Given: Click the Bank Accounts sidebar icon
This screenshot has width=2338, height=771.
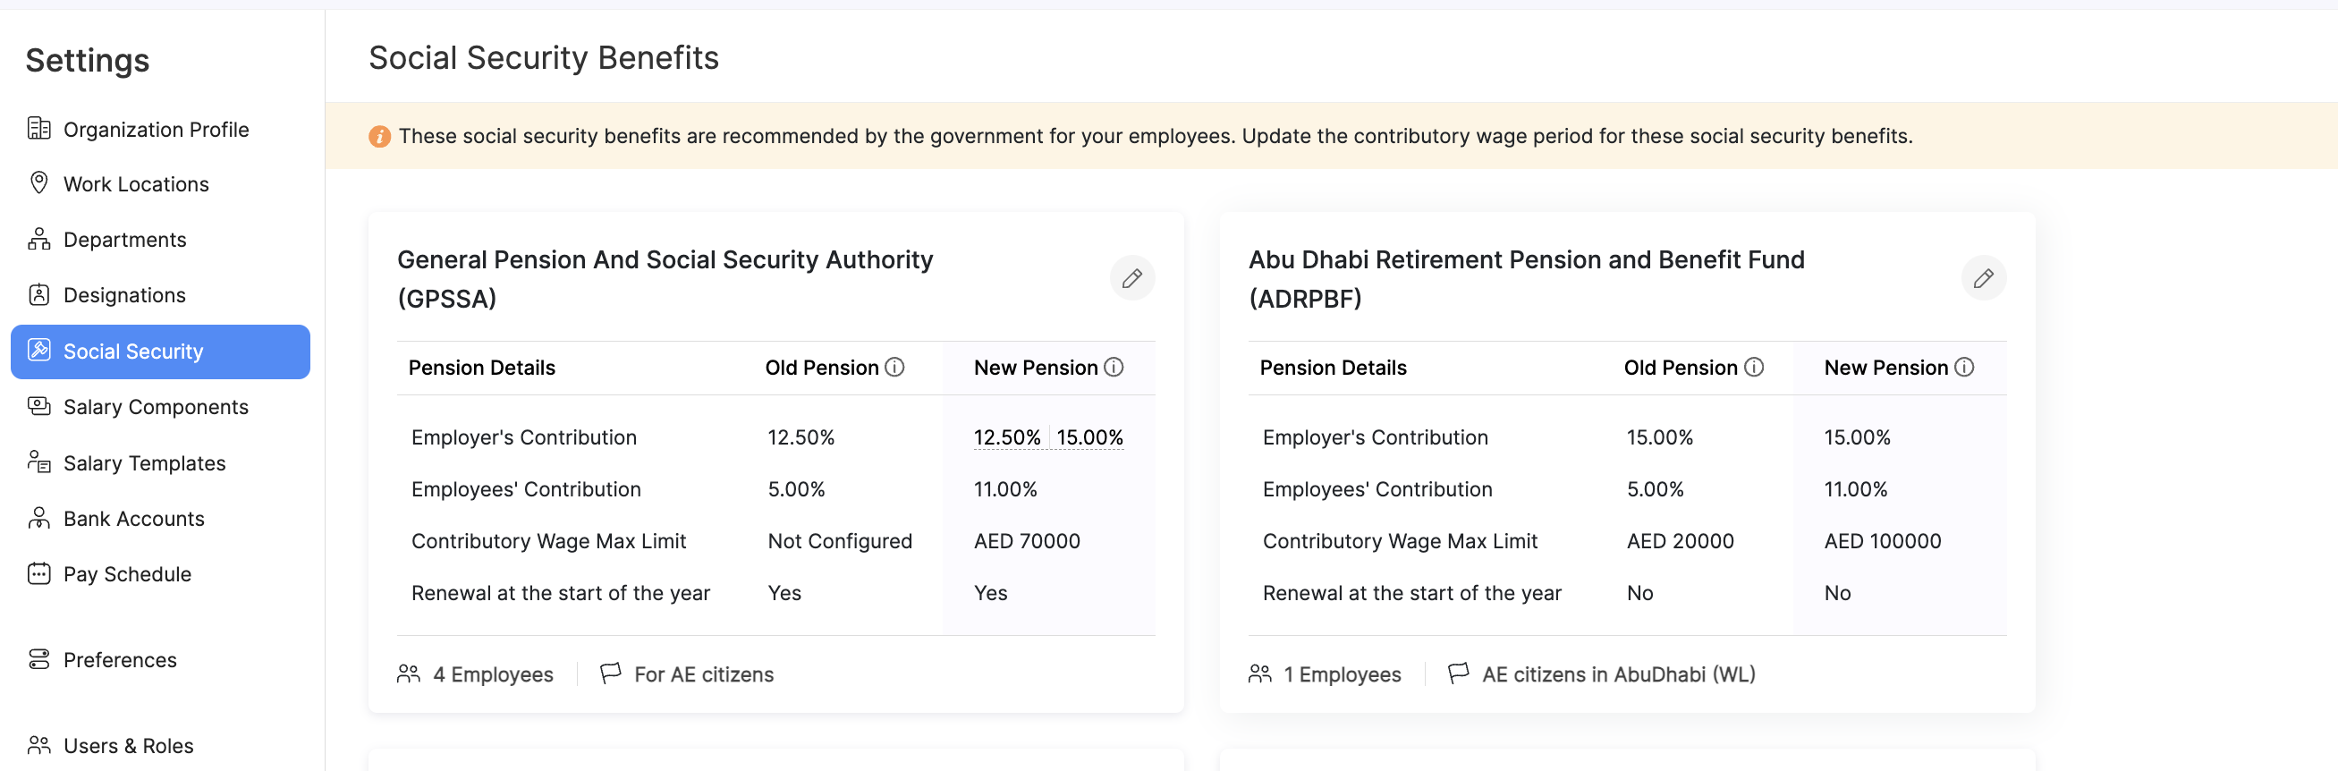Looking at the screenshot, I should (x=38, y=518).
